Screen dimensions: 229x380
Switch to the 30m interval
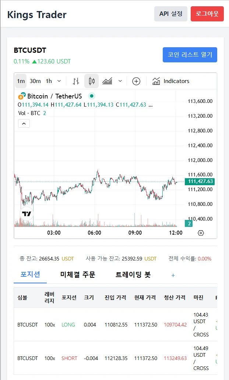(35, 81)
